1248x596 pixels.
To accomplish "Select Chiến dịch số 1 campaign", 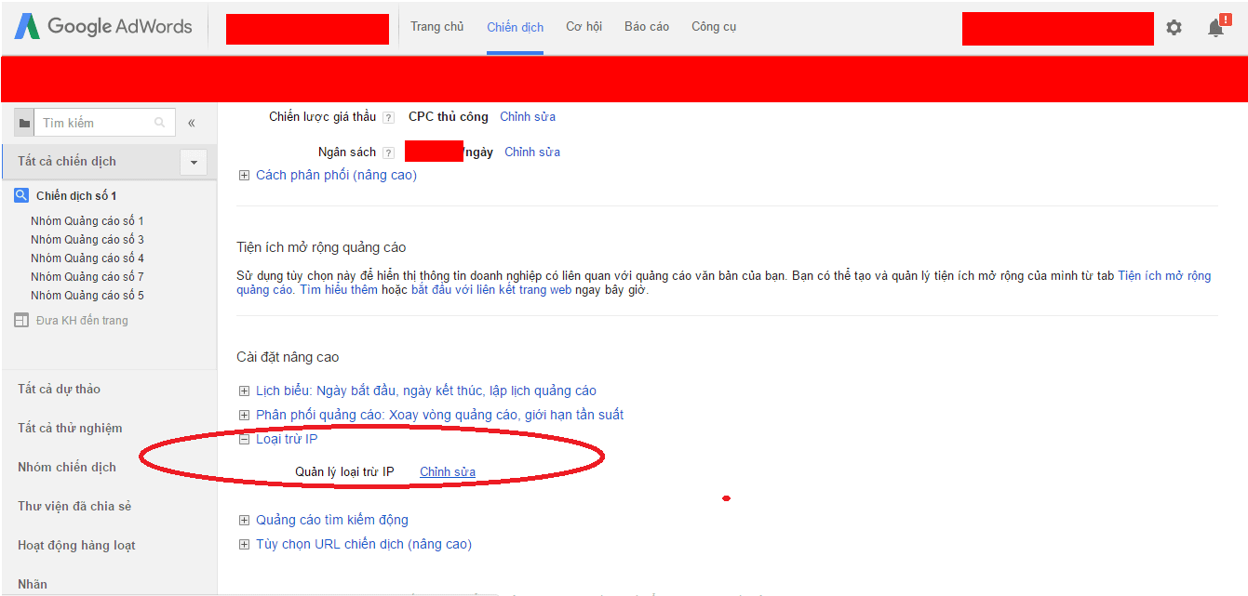I will click(76, 195).
